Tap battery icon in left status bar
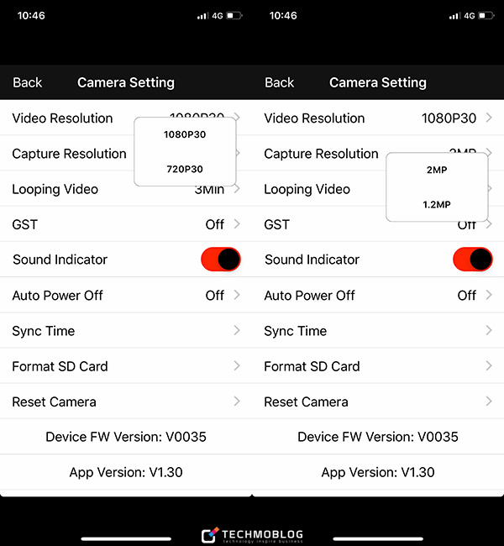 234,16
